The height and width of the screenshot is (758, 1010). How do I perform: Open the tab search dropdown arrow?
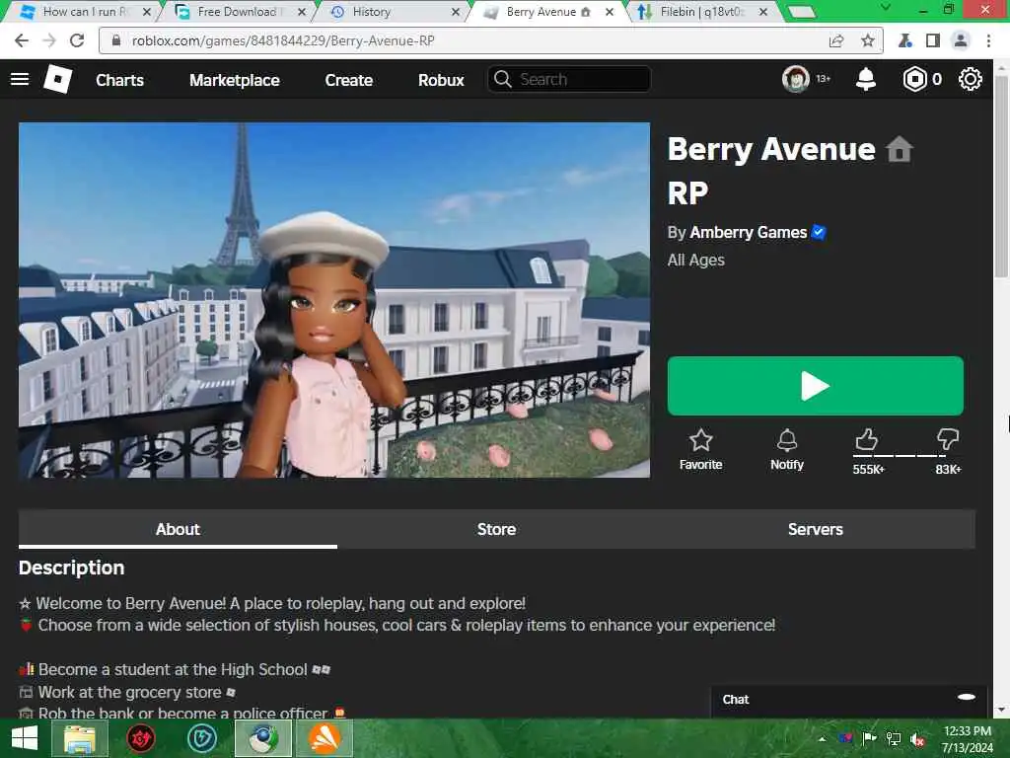click(886, 7)
